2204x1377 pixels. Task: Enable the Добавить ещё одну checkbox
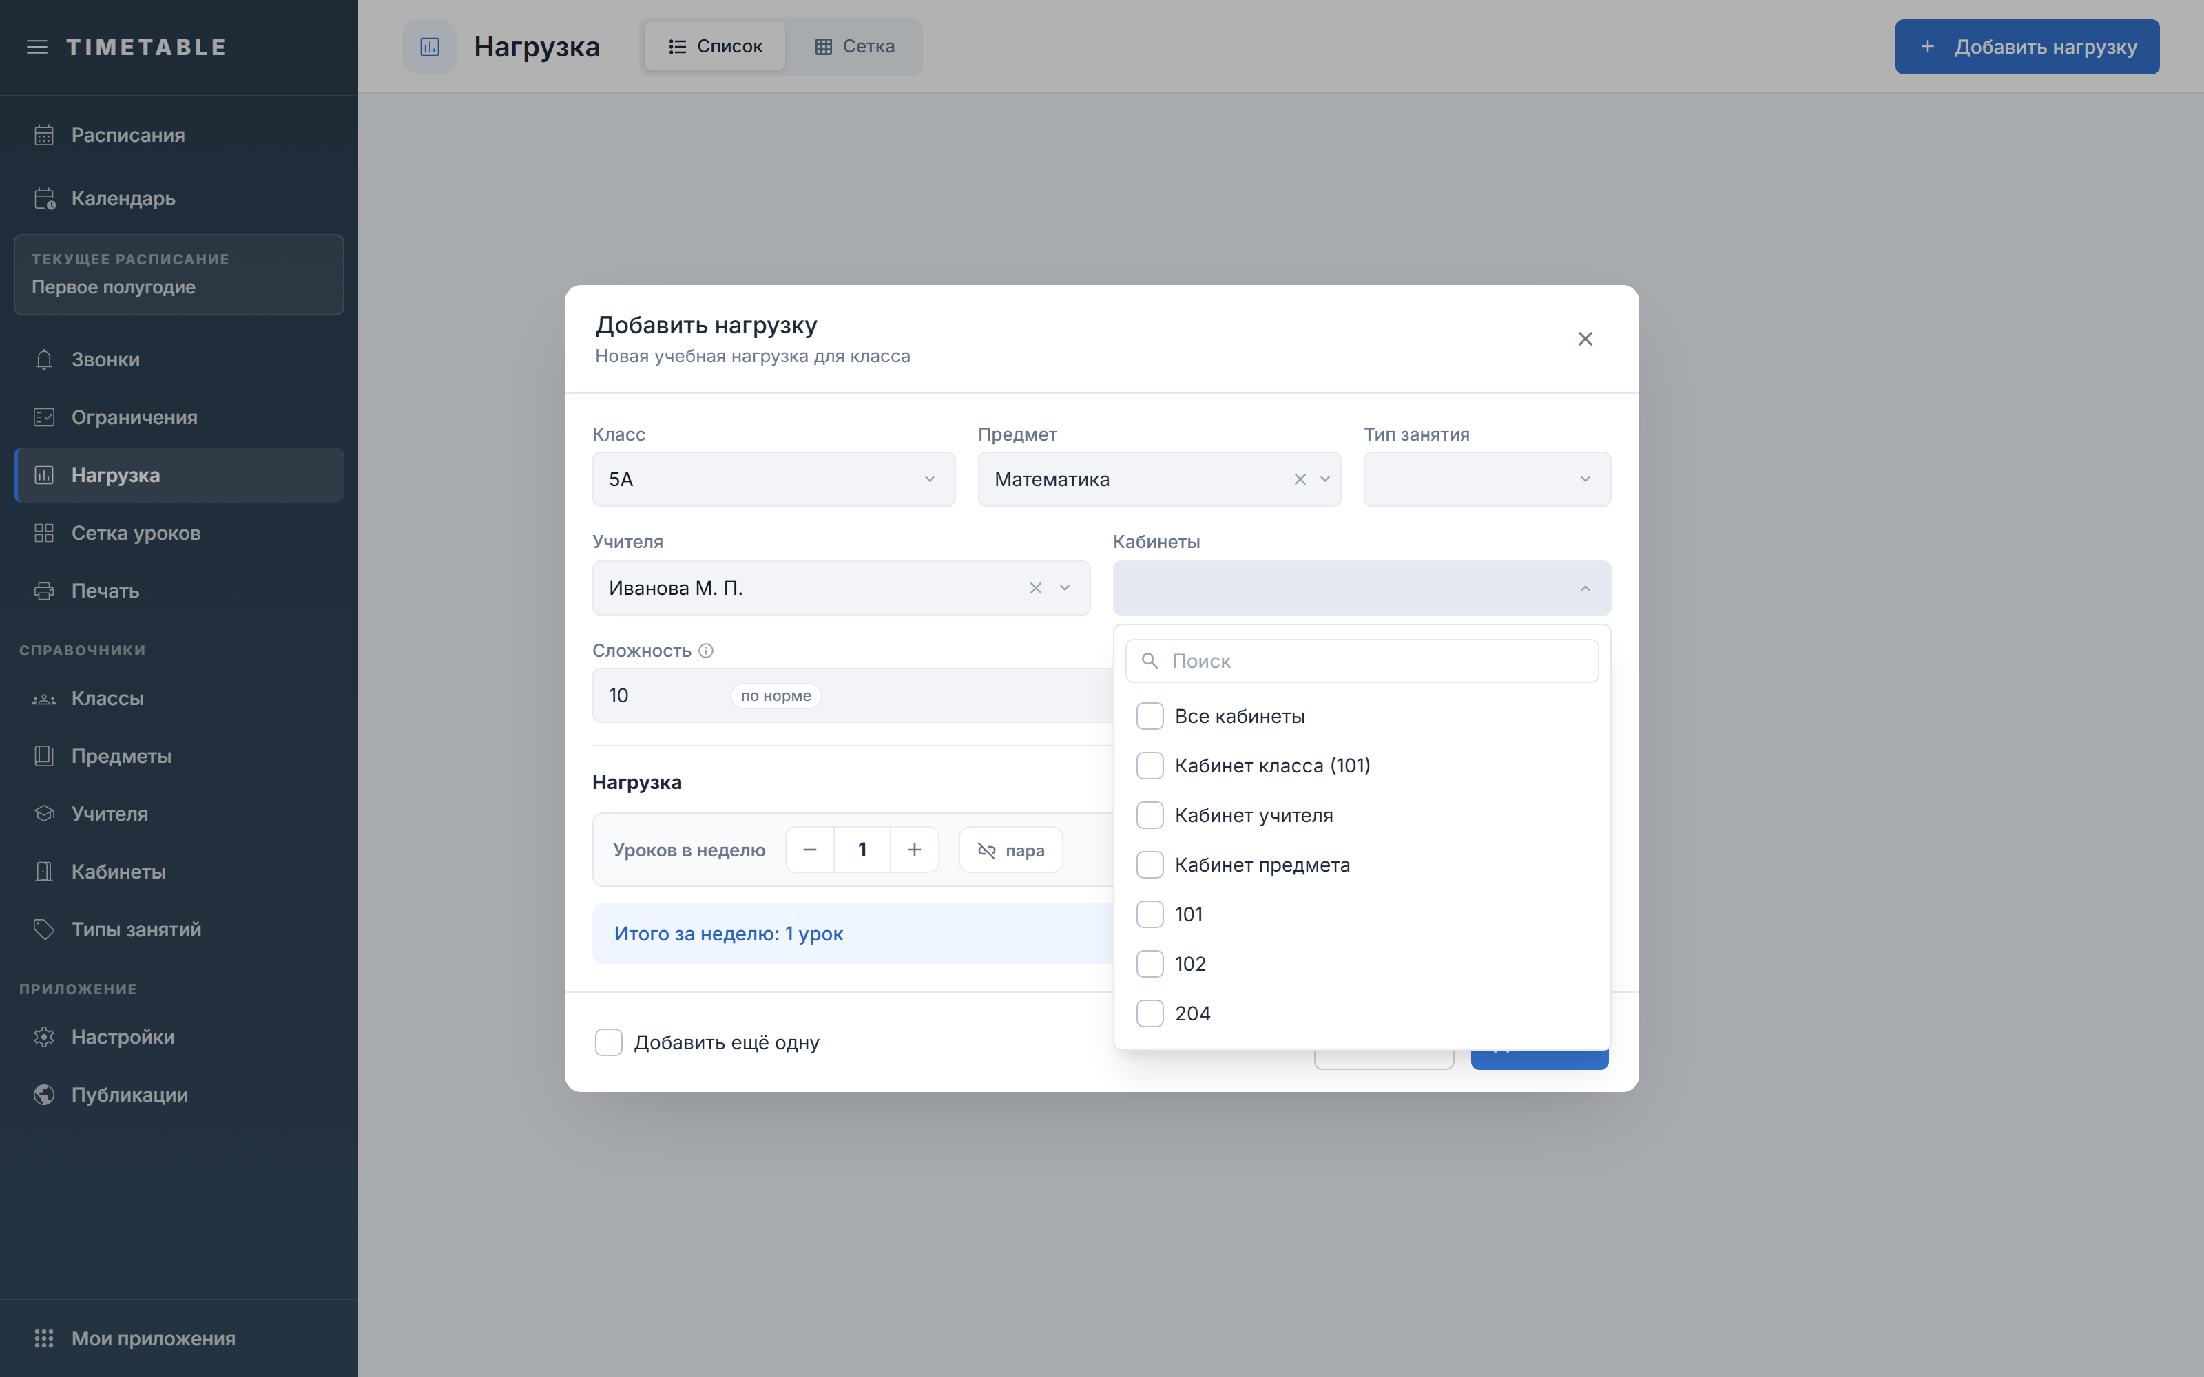608,1042
